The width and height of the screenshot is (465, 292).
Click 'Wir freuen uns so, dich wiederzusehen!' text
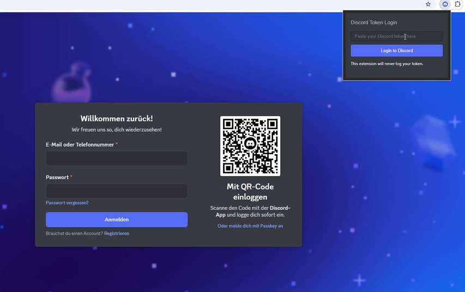pos(117,130)
